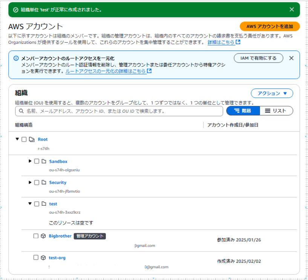Switch to the リスト view tab
The height and width of the screenshot is (280, 308).
277,111
